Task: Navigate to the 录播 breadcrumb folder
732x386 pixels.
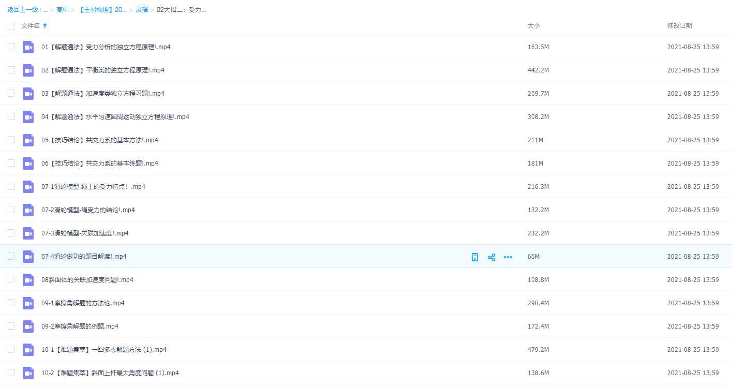Action: [x=142, y=10]
